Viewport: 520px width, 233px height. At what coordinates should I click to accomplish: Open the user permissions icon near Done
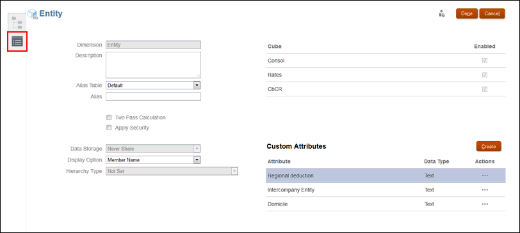click(x=441, y=13)
